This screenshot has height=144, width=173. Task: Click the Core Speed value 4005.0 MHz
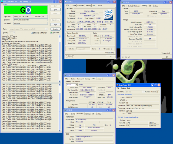(82, 36)
